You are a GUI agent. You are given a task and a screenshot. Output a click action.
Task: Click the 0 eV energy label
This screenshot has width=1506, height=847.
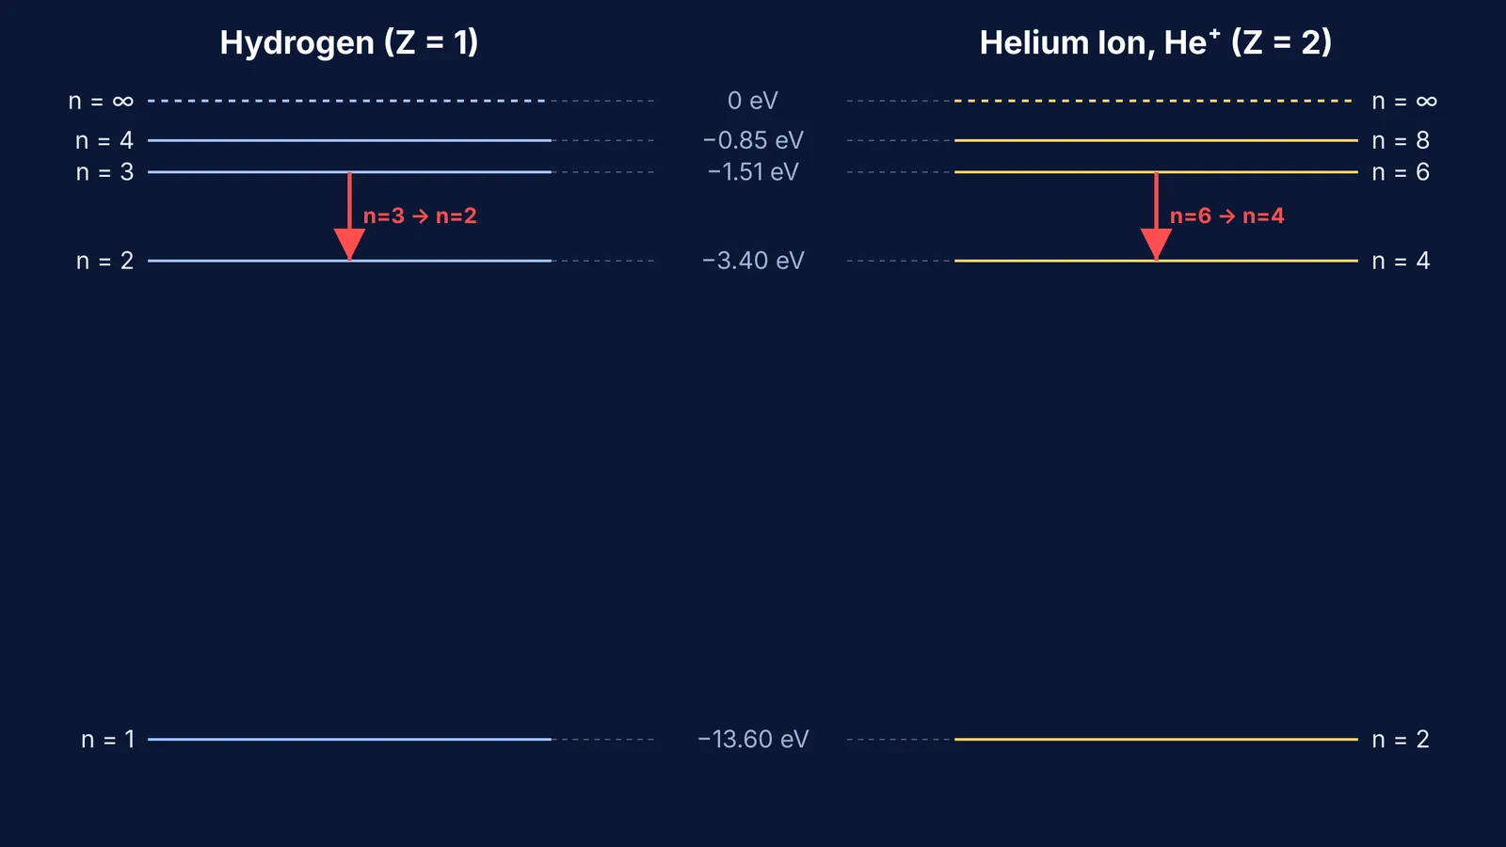[x=753, y=101]
